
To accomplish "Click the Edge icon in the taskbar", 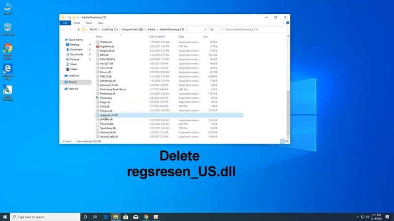I will tap(105, 217).
